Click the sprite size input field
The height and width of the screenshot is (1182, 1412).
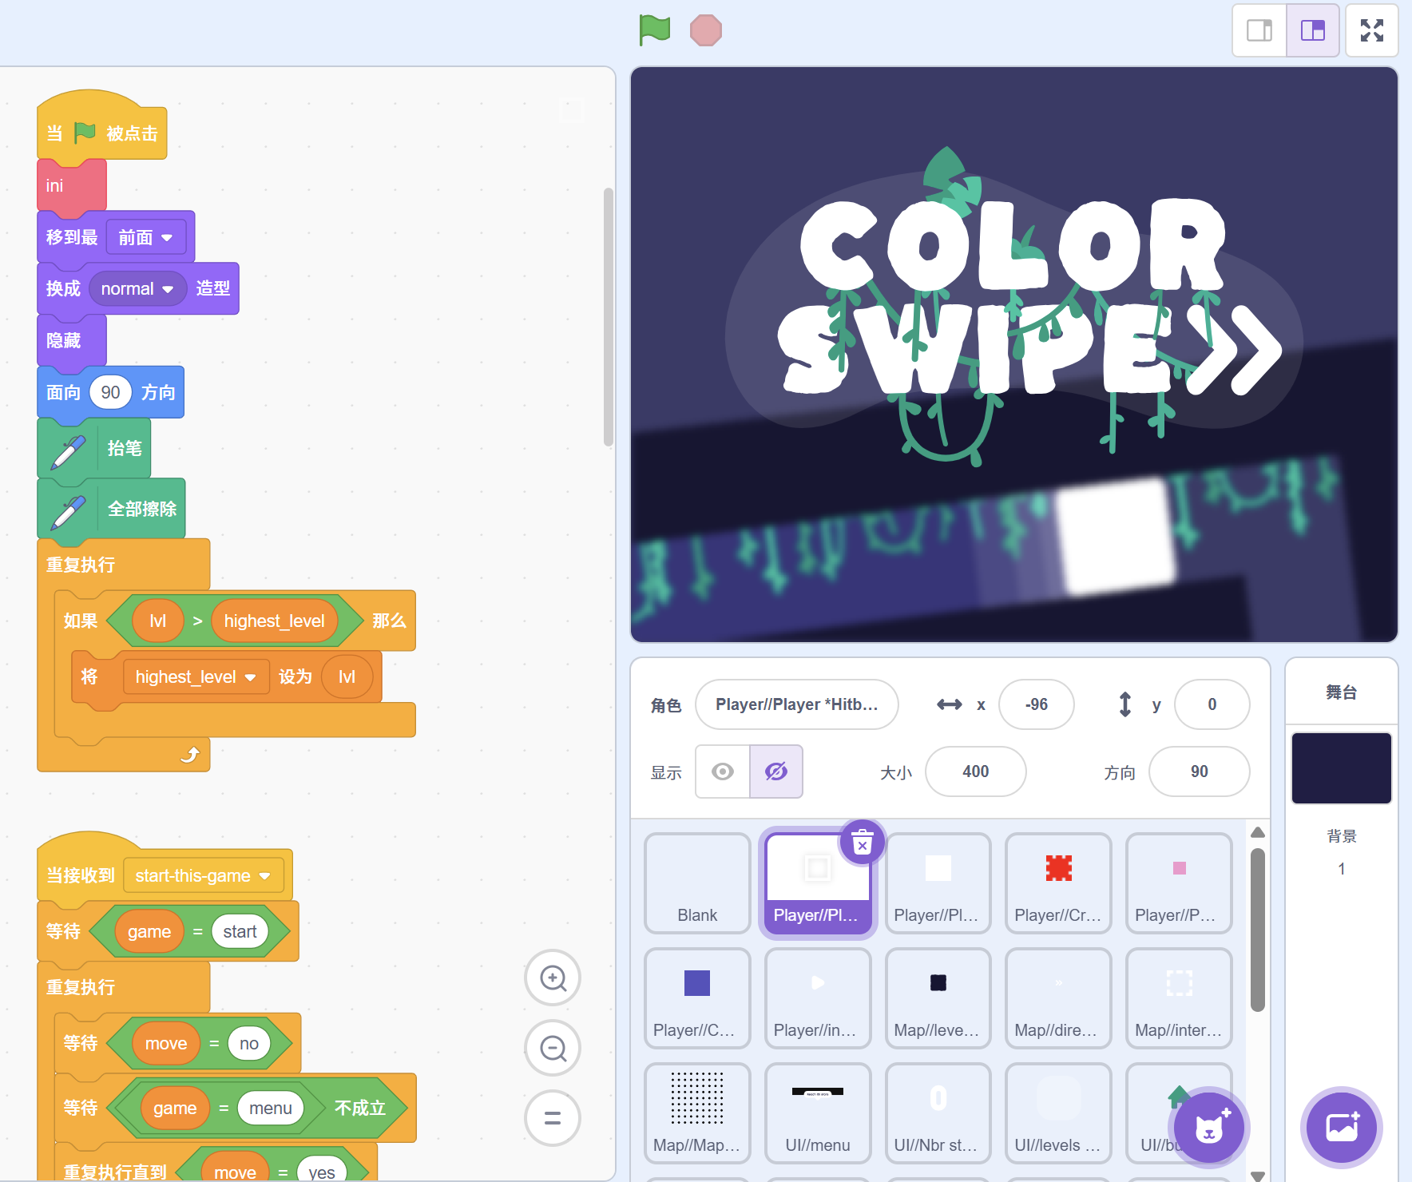click(975, 771)
